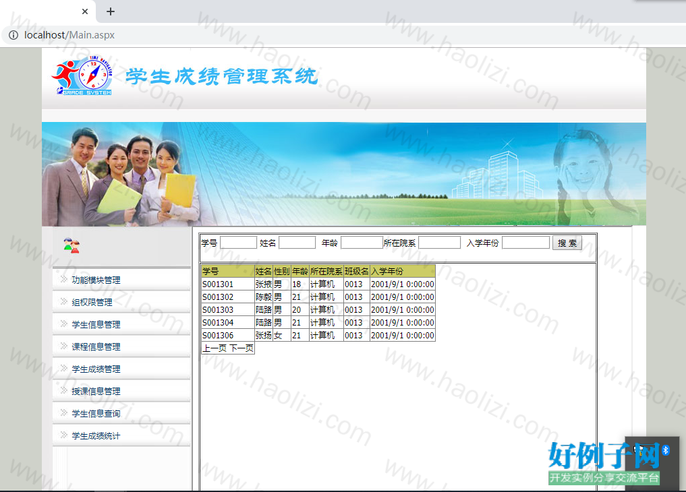Click the 姓名 search input field
This screenshot has width=686, height=492.
coord(297,243)
